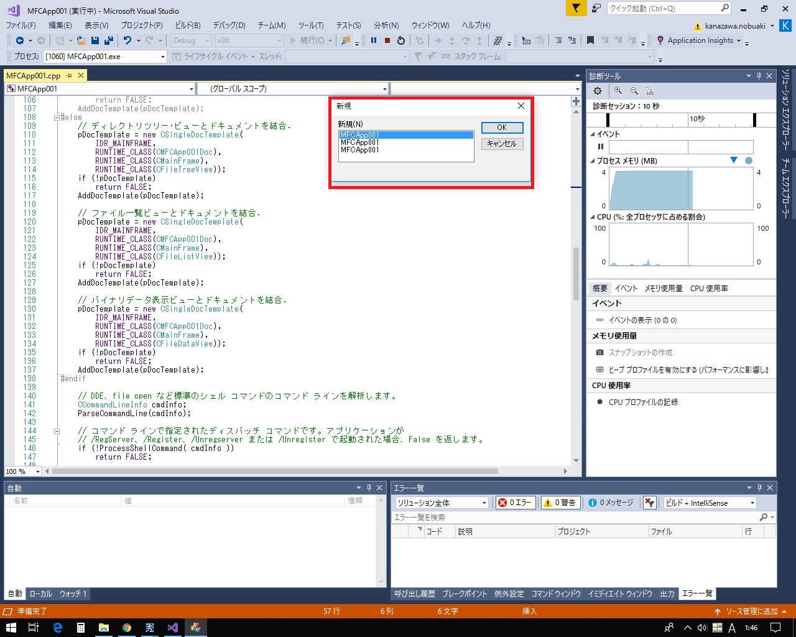
Task: Open Diagnostic Tools settings gear
Action: (x=598, y=91)
